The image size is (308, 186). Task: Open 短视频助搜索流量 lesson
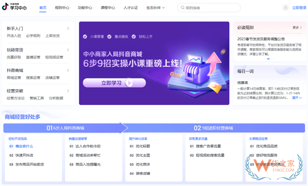(210, 155)
